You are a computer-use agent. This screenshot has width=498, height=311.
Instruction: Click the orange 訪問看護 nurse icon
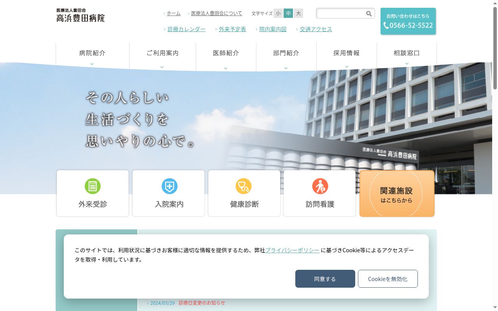pos(320,186)
